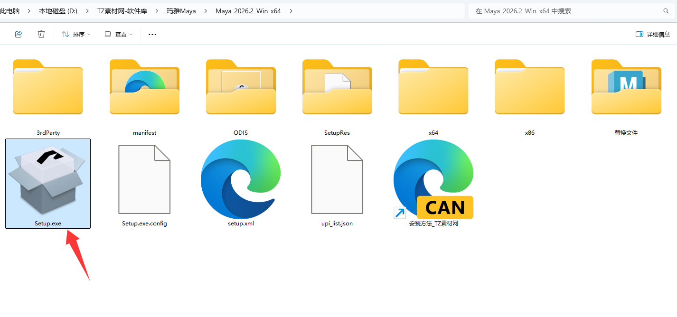Open the 3rdParty folder icon

(x=48, y=87)
